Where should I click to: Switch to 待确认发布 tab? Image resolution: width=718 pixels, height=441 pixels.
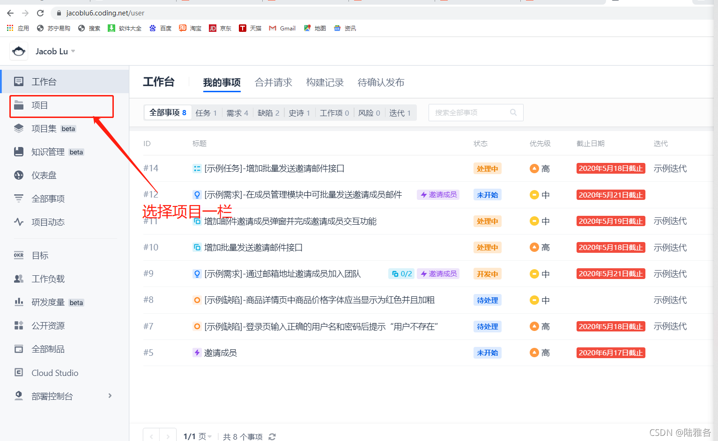381,82
